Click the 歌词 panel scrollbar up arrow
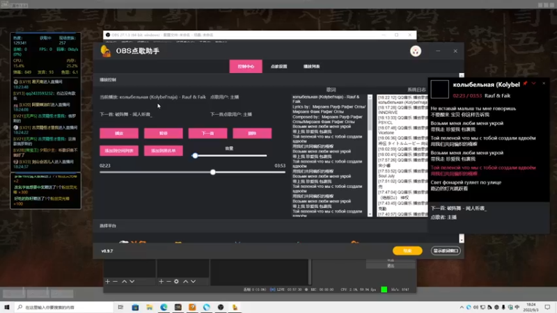 pos(370,97)
